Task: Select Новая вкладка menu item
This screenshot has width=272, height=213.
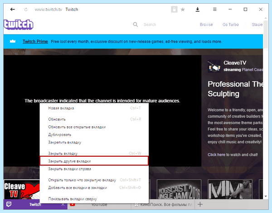Action: coord(94,108)
